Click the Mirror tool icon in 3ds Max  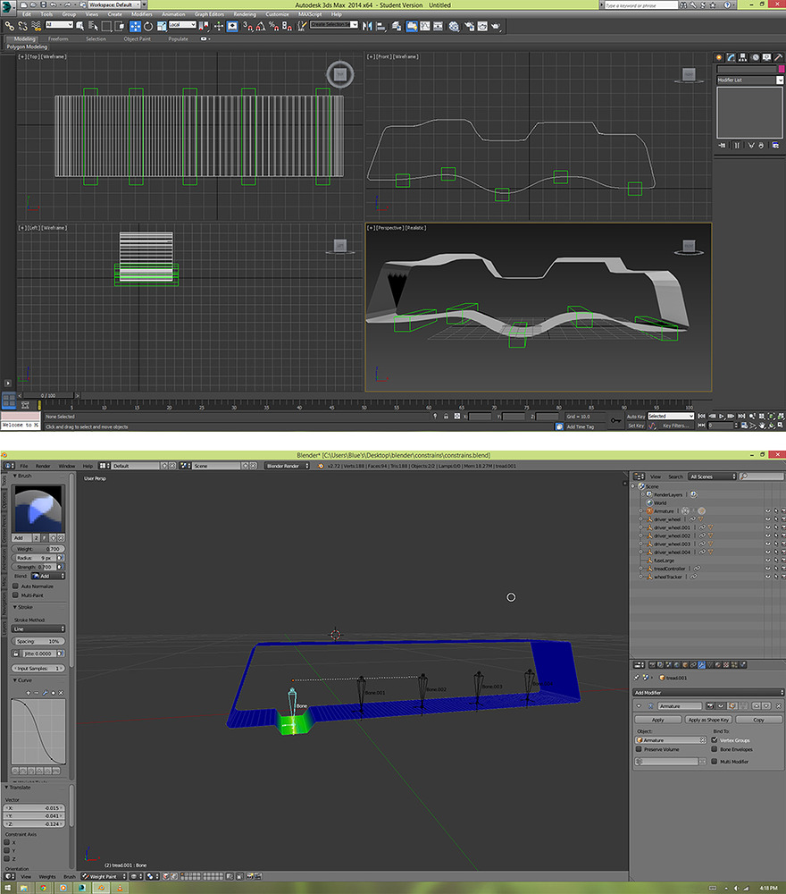click(x=367, y=26)
